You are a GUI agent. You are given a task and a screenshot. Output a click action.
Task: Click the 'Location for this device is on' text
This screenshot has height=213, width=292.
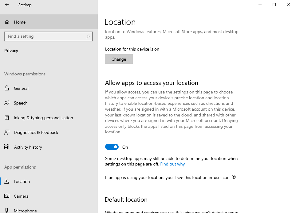[x=132, y=49]
